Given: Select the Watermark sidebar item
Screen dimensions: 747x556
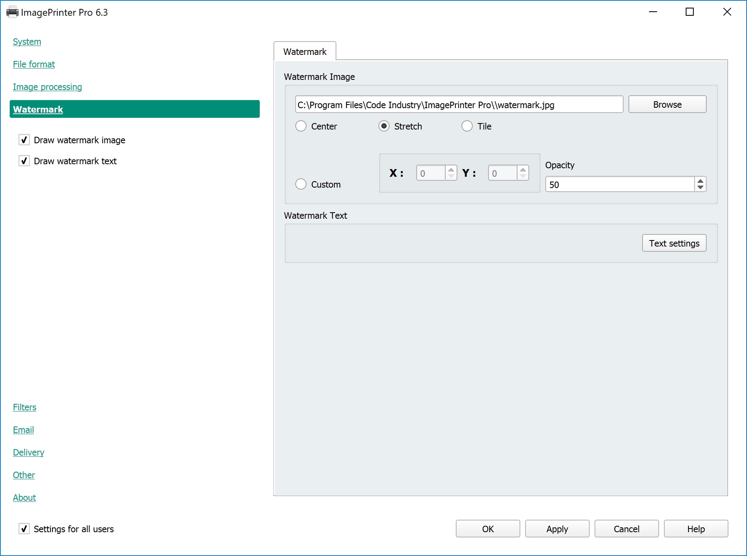Looking at the screenshot, I should point(135,109).
